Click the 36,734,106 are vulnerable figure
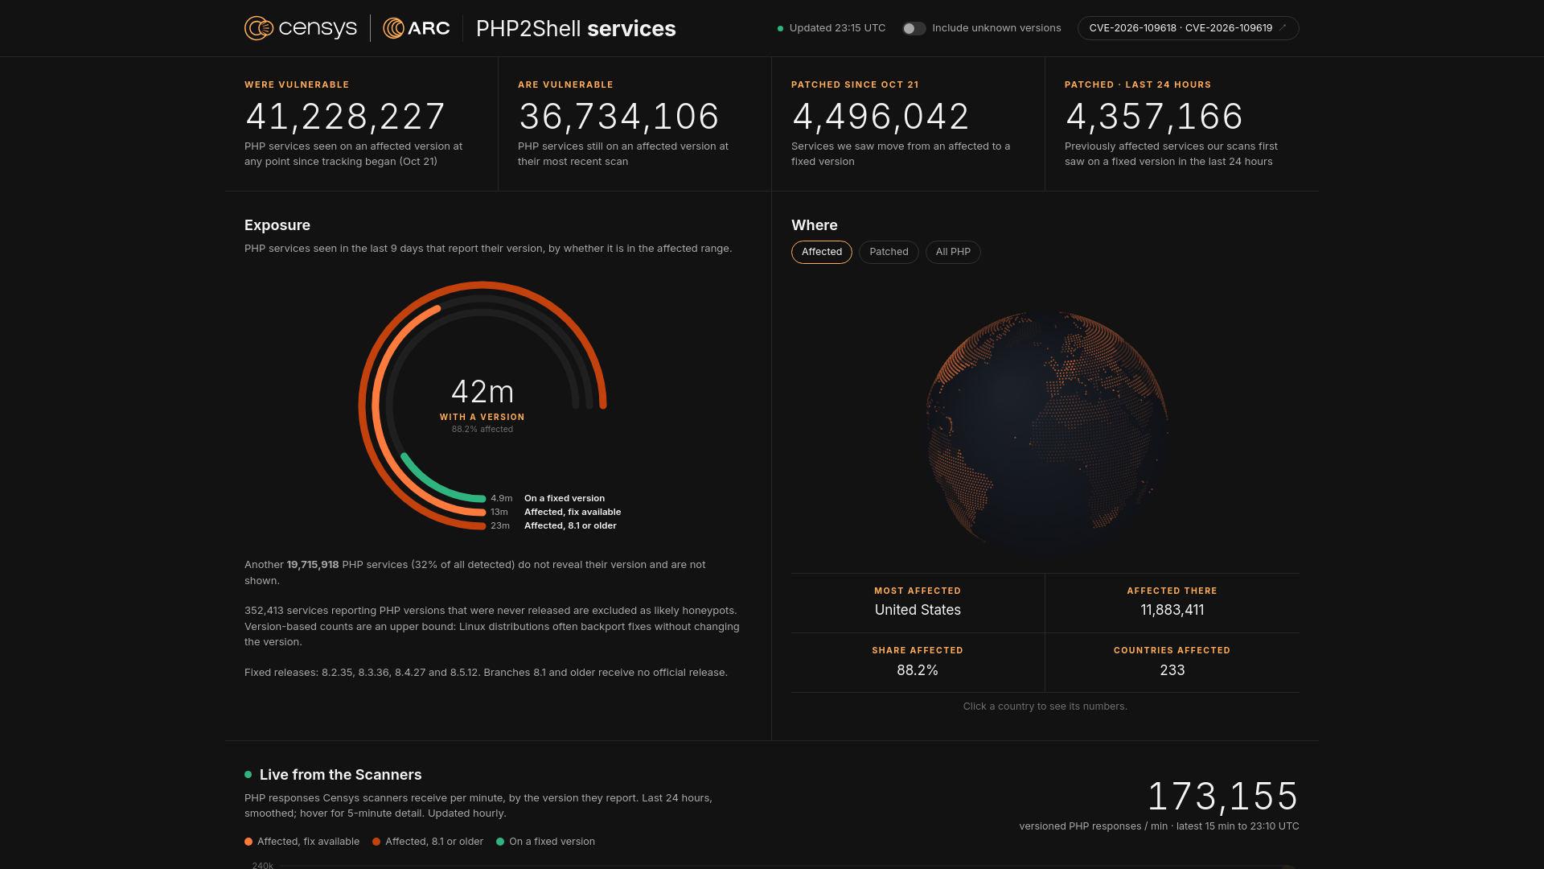The width and height of the screenshot is (1544, 869). [619, 117]
